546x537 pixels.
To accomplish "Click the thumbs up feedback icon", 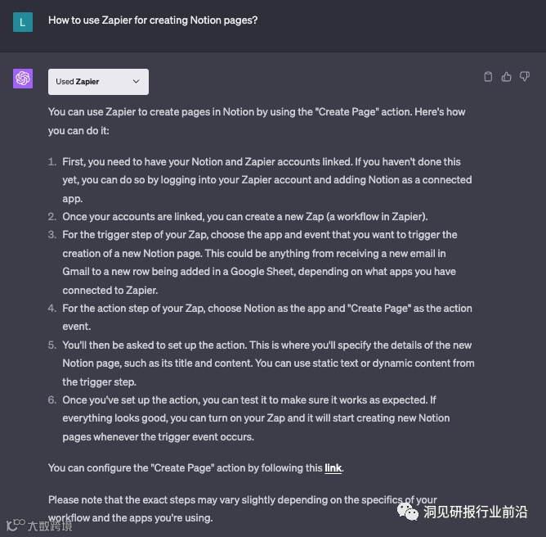I will point(506,77).
